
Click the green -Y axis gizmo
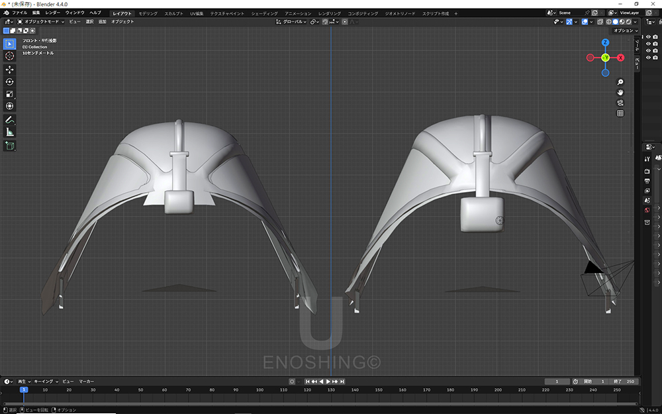coord(606,58)
